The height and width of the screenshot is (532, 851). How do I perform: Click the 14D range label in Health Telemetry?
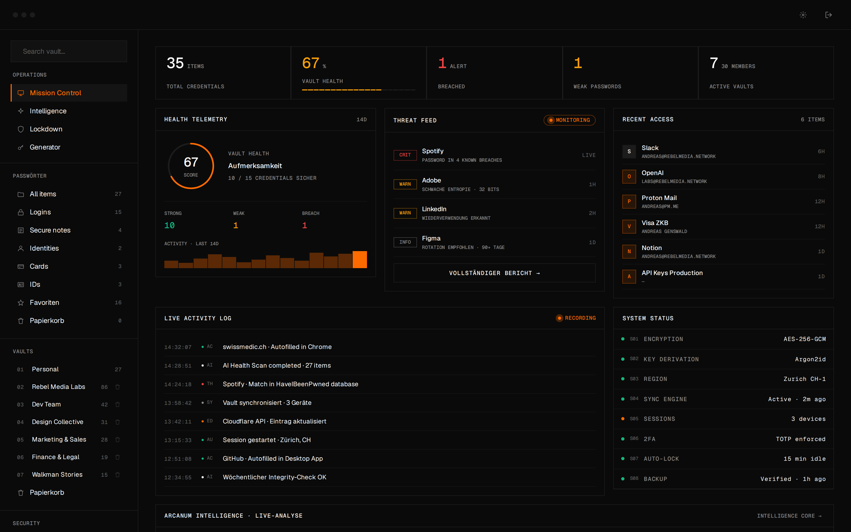pyautogui.click(x=361, y=120)
